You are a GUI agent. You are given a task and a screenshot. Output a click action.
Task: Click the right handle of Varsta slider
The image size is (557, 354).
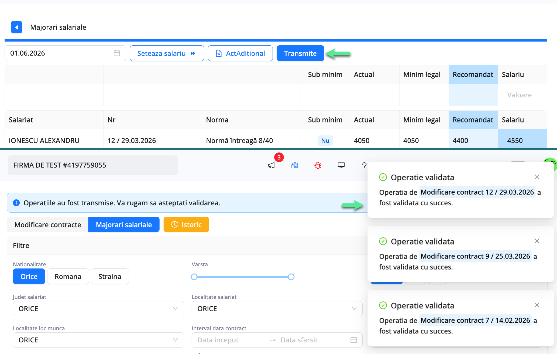(291, 277)
